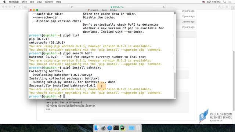Click 'Store the cache data in <dir>' description
This screenshot has width=235, height=132.
(x=110, y=14)
